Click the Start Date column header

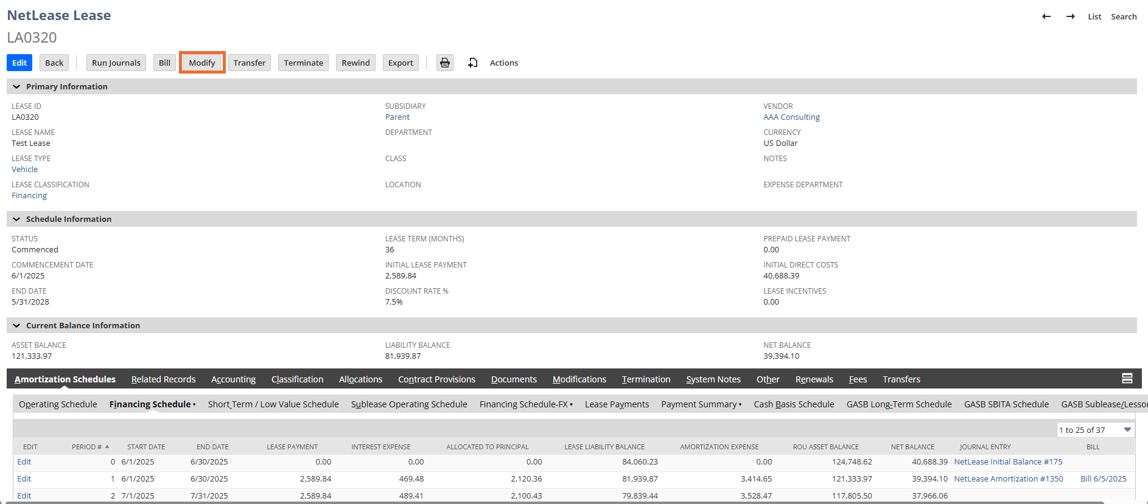point(146,446)
